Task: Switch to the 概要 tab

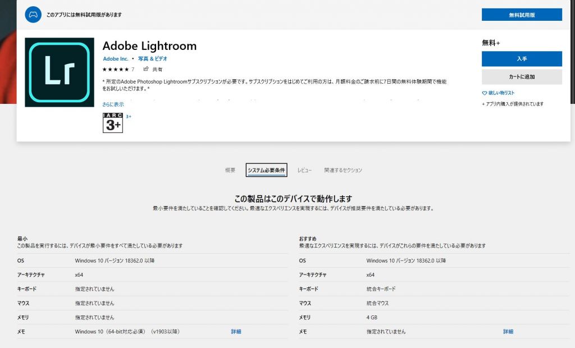Action: click(230, 170)
